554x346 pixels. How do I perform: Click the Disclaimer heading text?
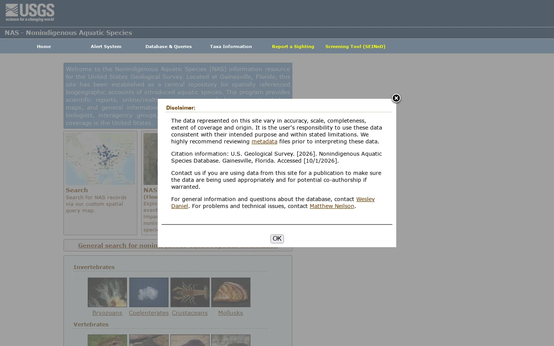click(181, 108)
